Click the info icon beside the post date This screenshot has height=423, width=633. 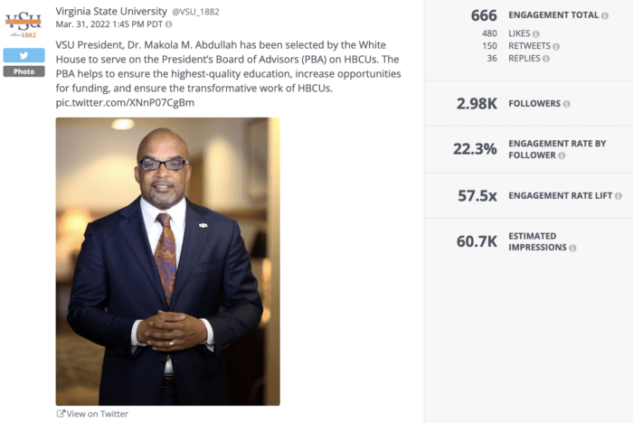pos(168,24)
